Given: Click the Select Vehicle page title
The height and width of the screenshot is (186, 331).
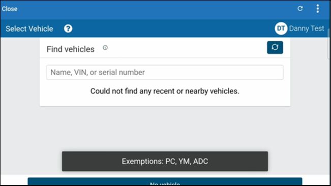Looking at the screenshot, I should coord(29,28).
